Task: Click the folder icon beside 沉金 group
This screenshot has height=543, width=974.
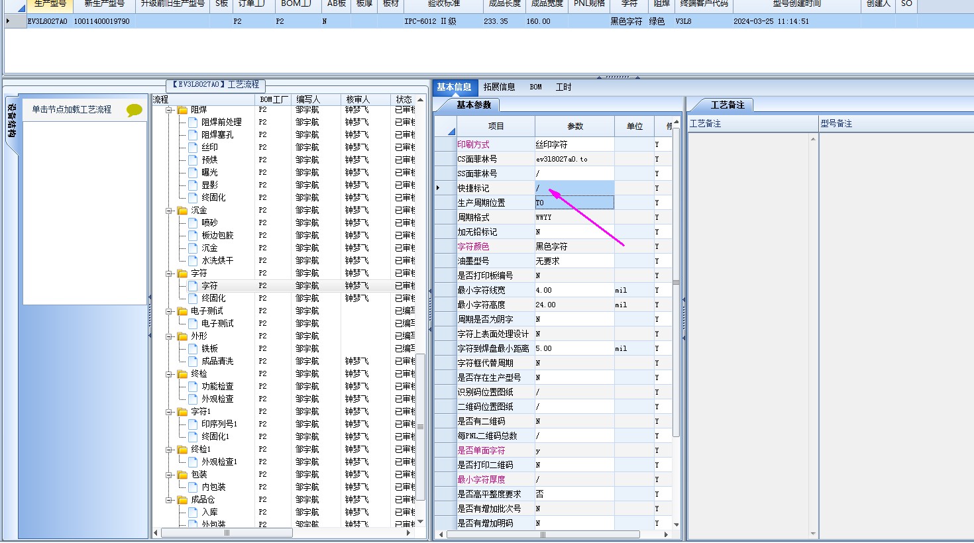Action: point(183,211)
